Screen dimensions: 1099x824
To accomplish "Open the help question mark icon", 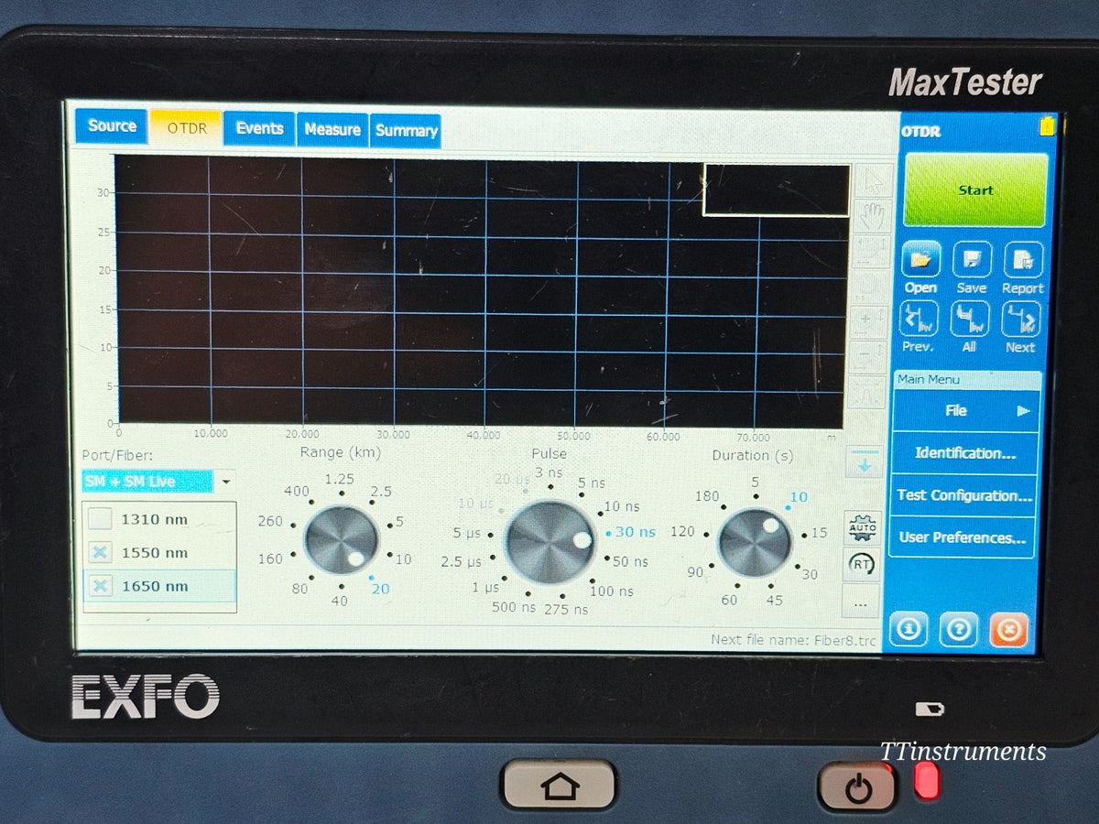I will 959,630.
